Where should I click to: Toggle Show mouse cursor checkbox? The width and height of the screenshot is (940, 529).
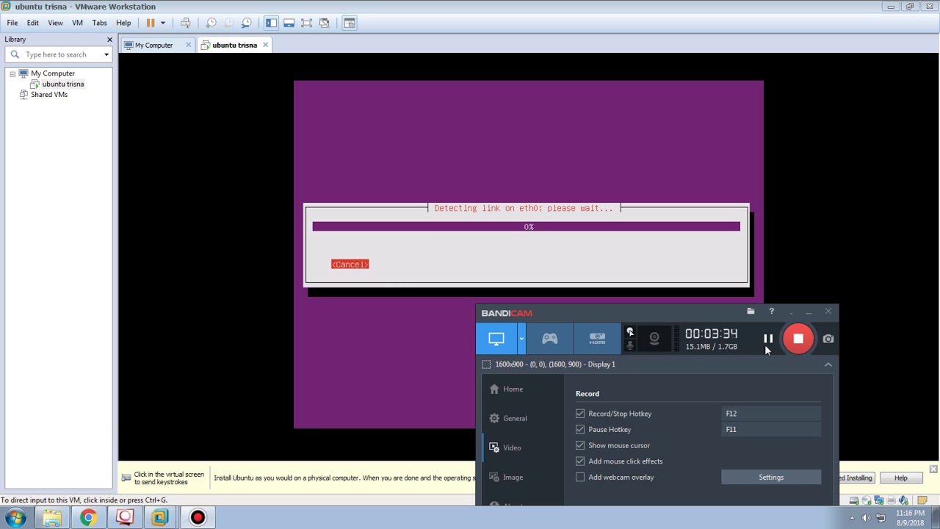point(580,445)
